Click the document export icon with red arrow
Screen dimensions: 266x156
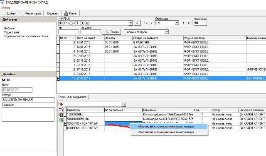pos(61,104)
